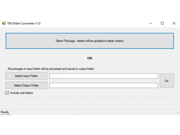Uncheck the Include sub-folders checkbox

click(x=7, y=93)
